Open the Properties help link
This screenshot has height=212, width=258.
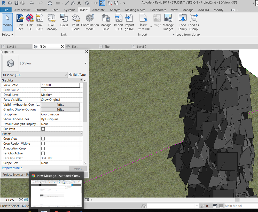[12, 168]
